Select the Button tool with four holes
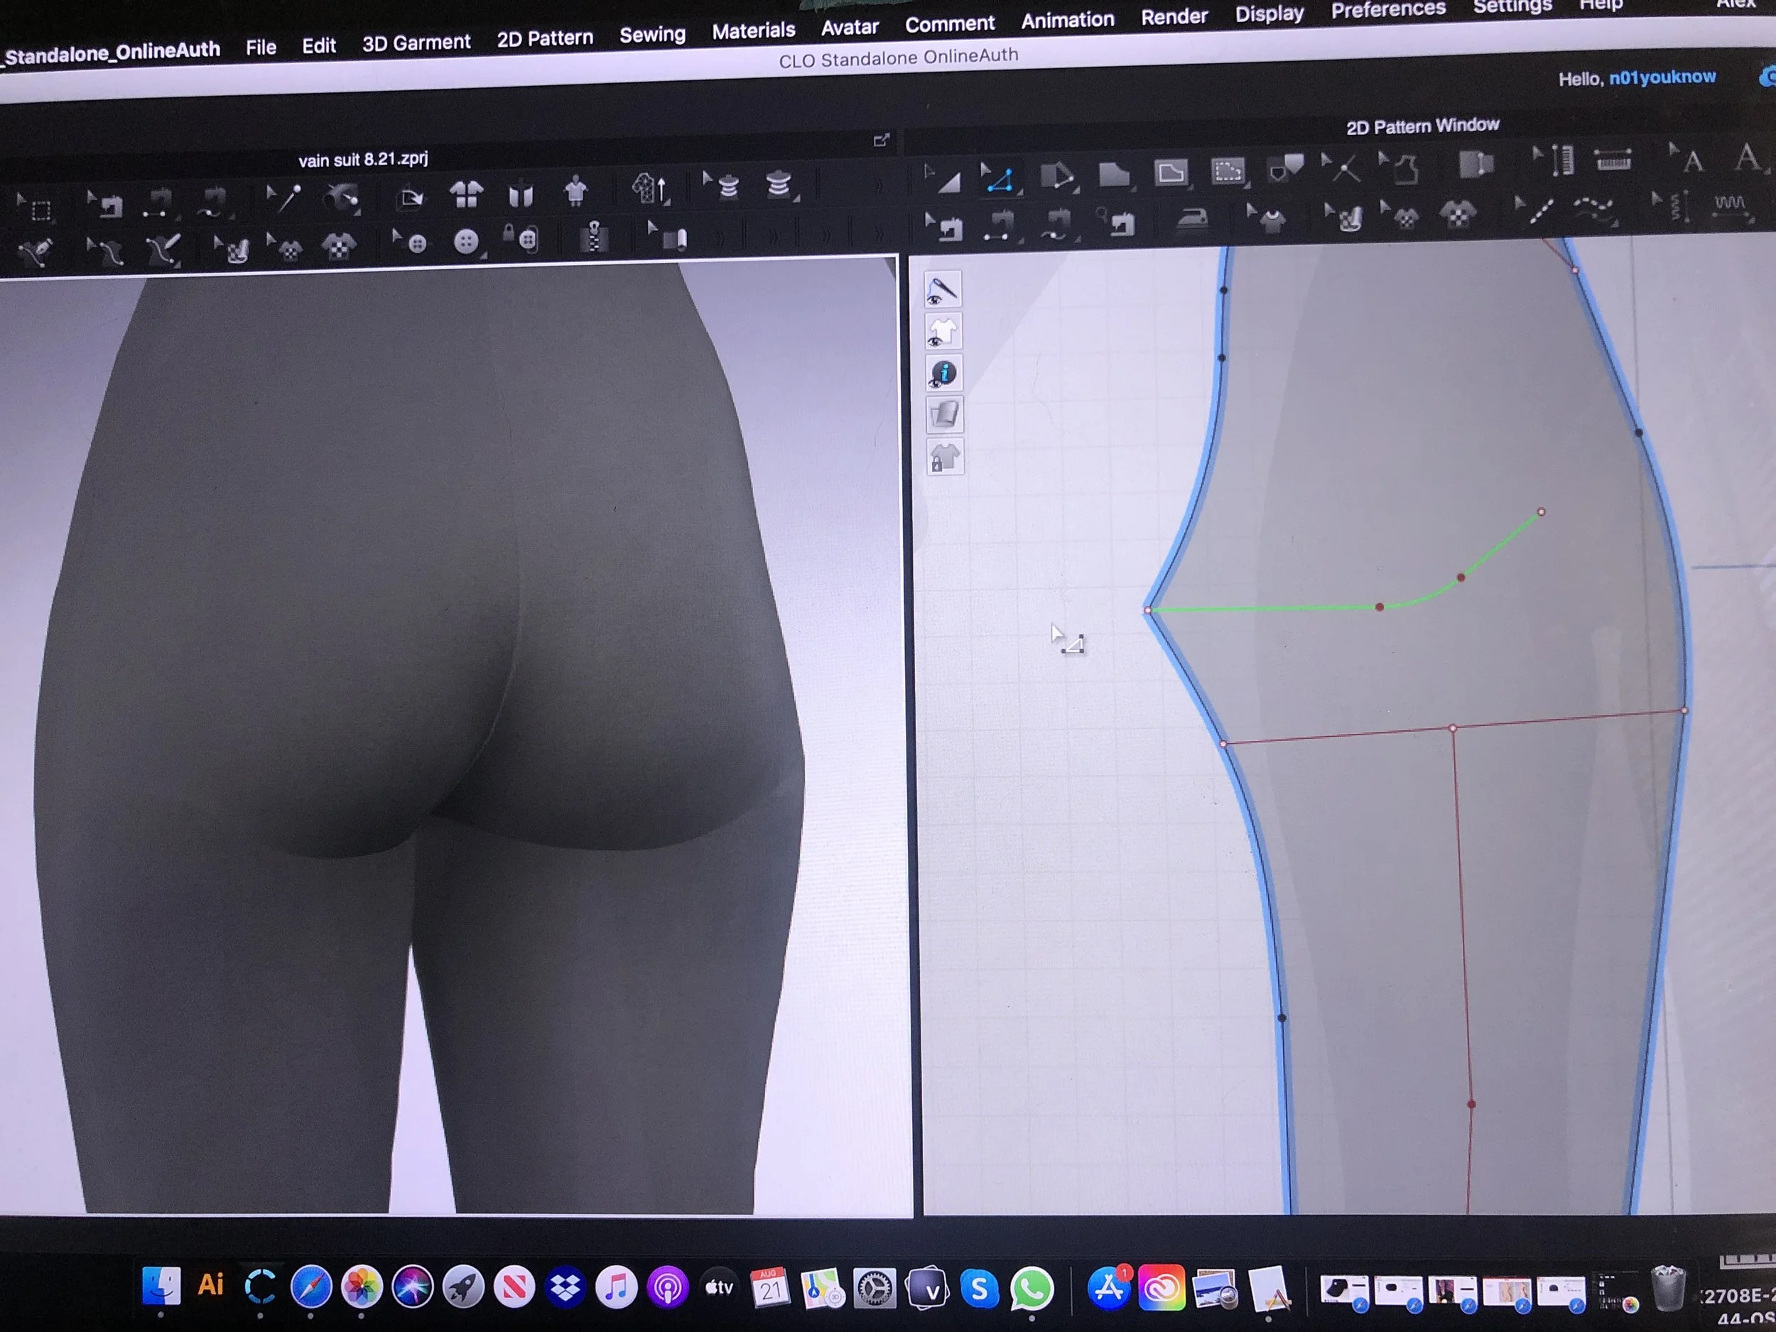The height and width of the screenshot is (1332, 1776). click(466, 241)
